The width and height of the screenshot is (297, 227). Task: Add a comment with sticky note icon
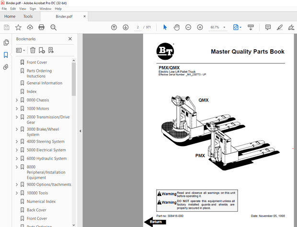pos(268,27)
